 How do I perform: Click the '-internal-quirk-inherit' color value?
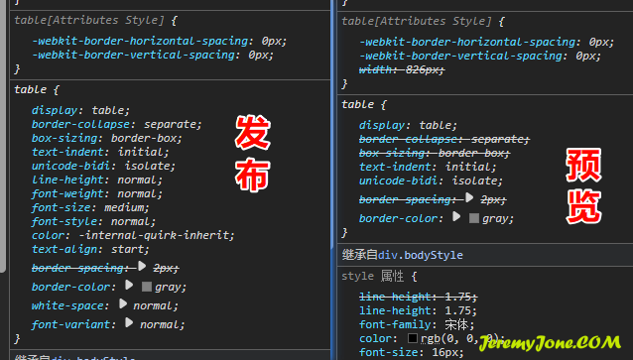(x=153, y=235)
